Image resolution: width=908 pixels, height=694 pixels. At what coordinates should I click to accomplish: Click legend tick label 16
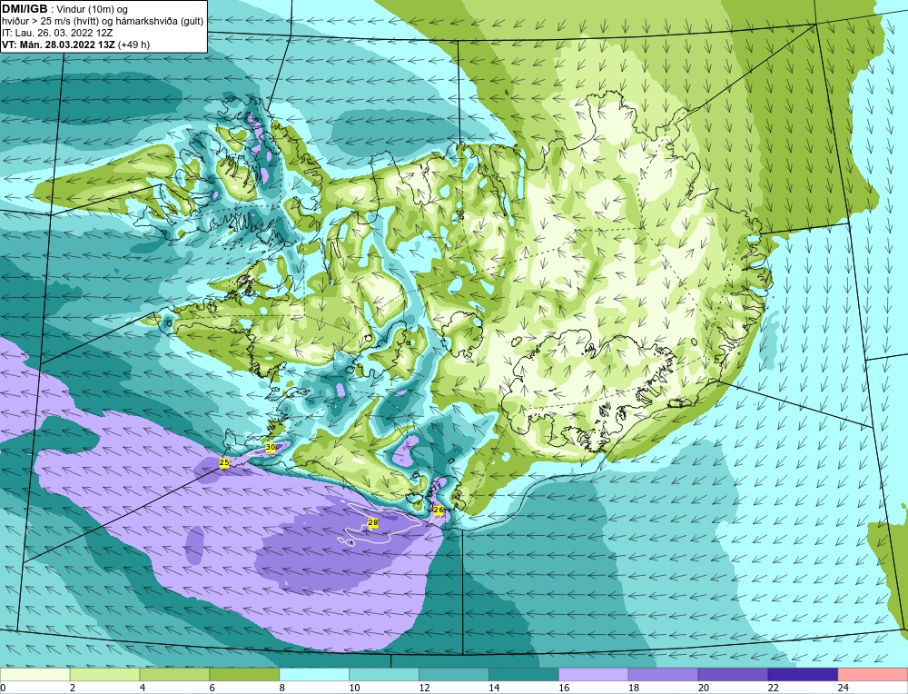564,688
